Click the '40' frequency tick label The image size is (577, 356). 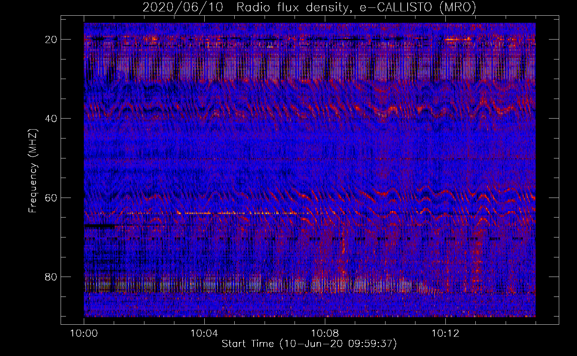51,119
